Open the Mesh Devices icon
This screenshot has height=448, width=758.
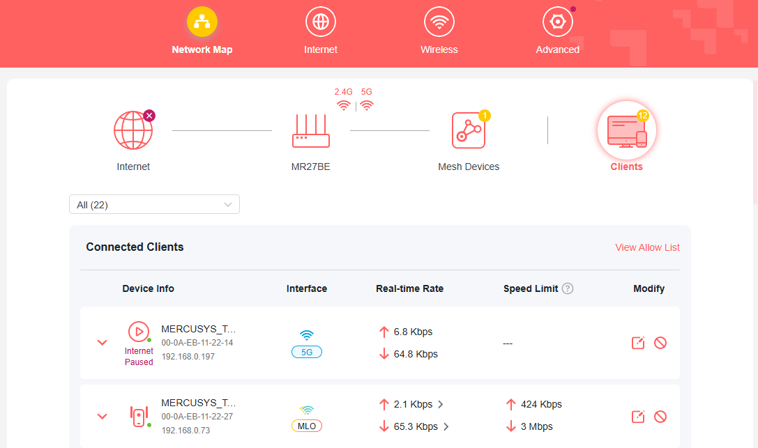[469, 130]
